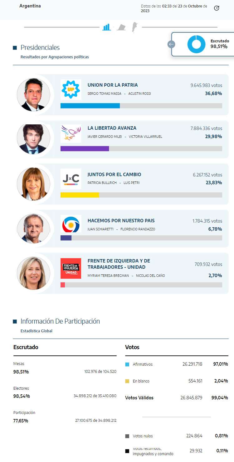Image resolution: width=234 pixels, height=462 pixels.
Task: Click the Escrutado donut chart
Action: click(196, 44)
